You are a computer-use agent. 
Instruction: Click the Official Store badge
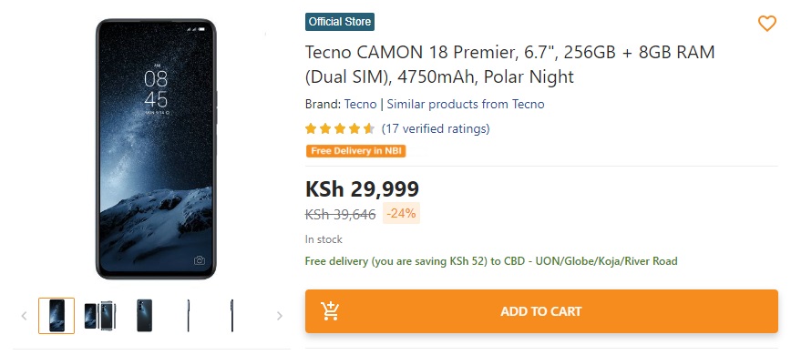pos(340,22)
